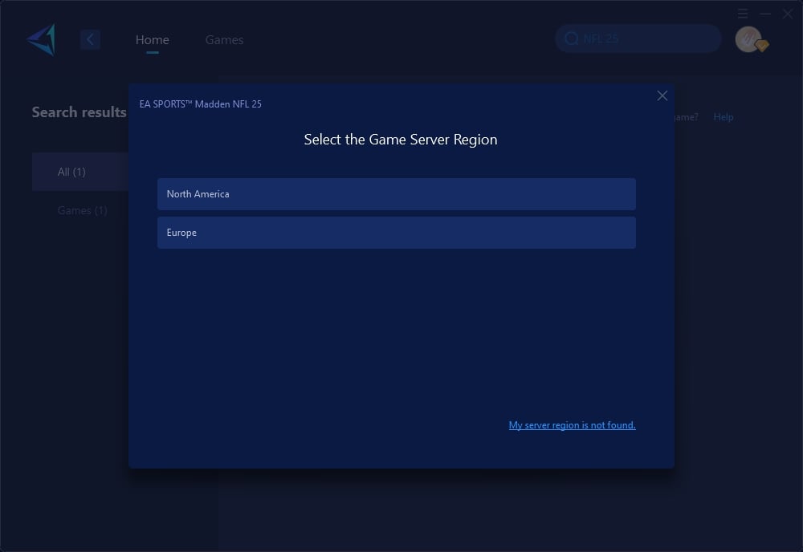Open "My server region is not found" link
The image size is (803, 552).
572,425
